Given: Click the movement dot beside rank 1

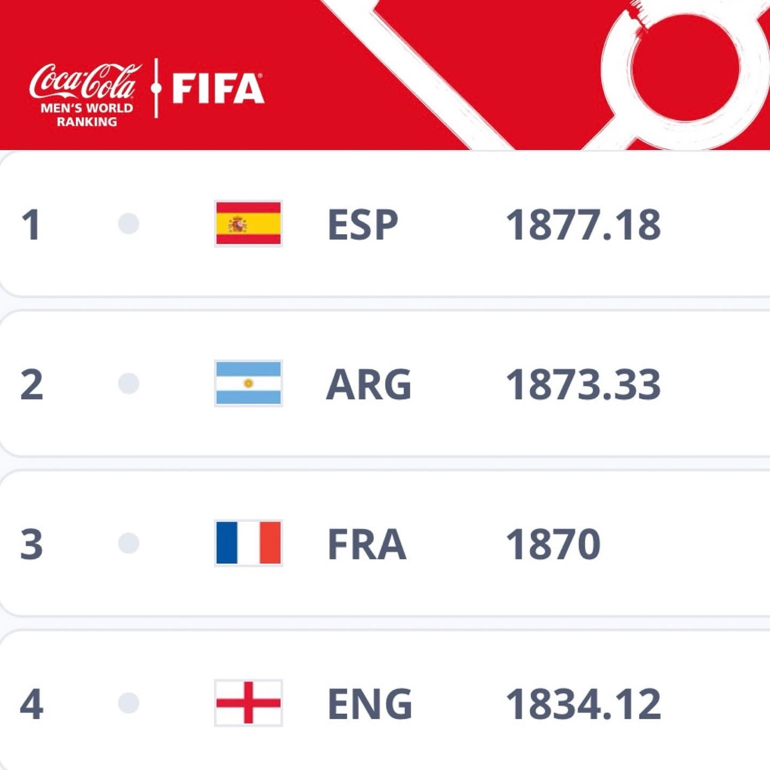Looking at the screenshot, I should [128, 224].
